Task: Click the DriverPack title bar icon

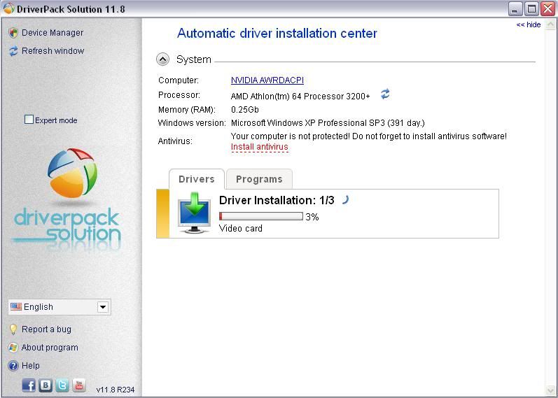Action: coord(9,8)
